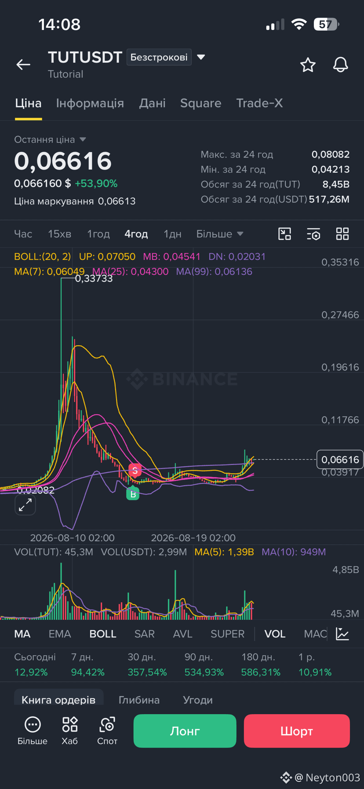The image size is (364, 789).
Task: Tap the Сьогодні 12,92% performance entry
Action: pyautogui.click(x=35, y=664)
